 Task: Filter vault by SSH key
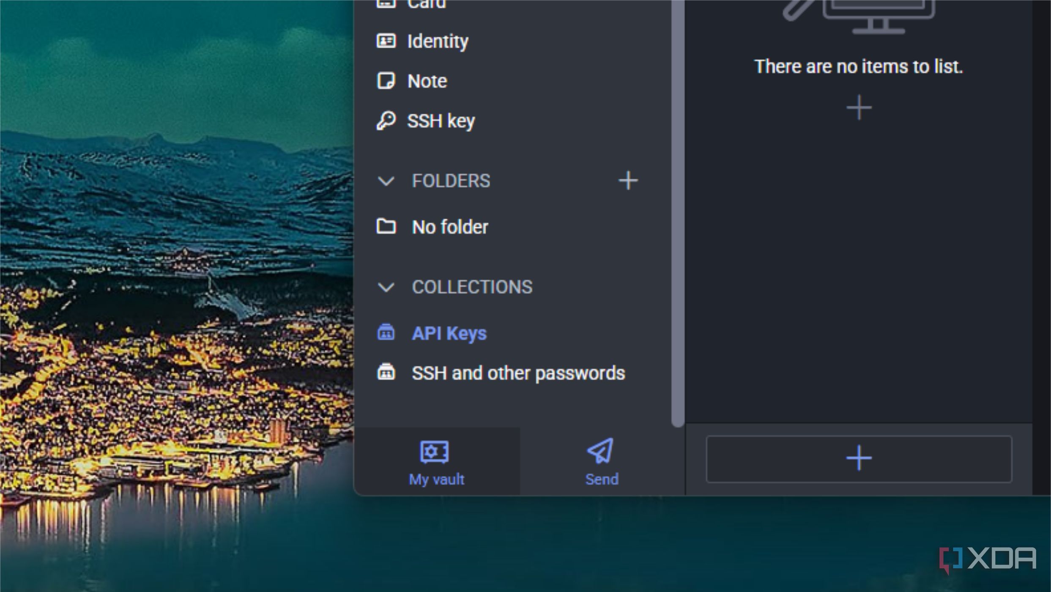click(x=441, y=121)
